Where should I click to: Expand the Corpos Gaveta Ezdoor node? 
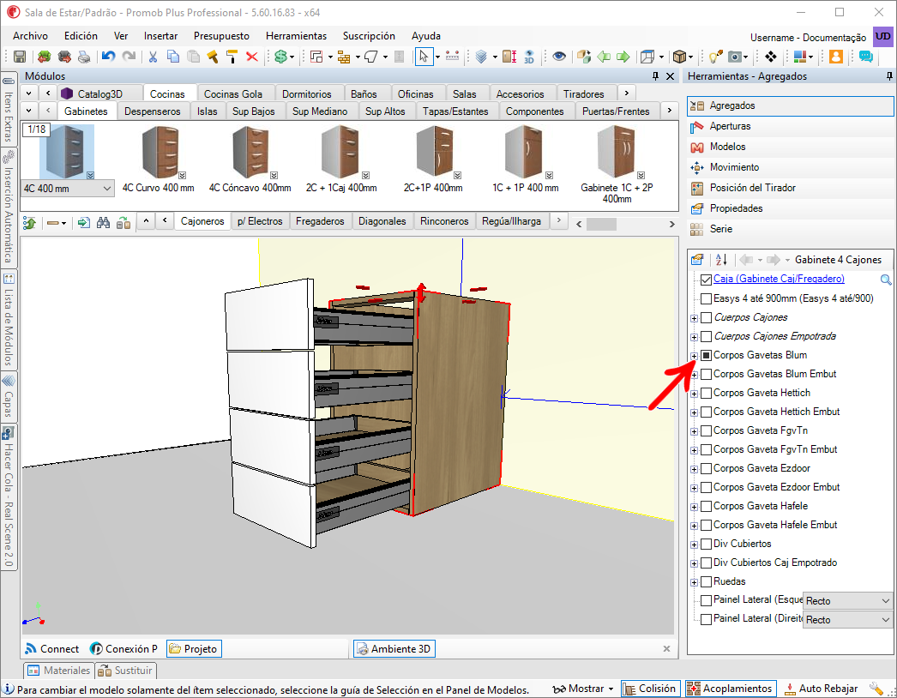click(694, 469)
